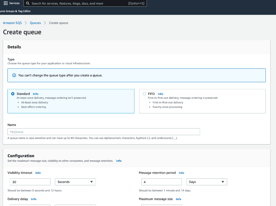Image resolution: width=276 pixels, height=206 pixels.
Task: Click the Message retention period value field
Action: 161,182
